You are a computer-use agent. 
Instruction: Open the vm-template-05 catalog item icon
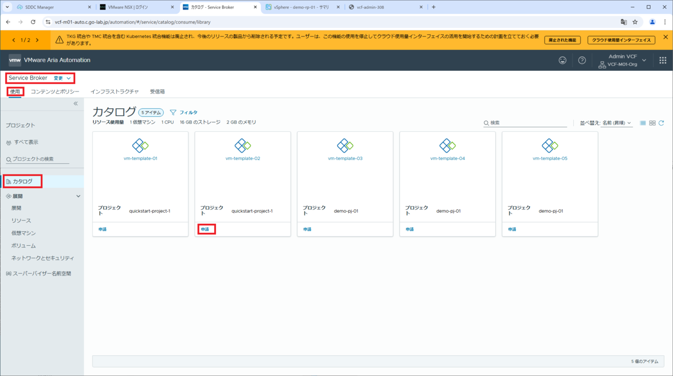tap(550, 146)
